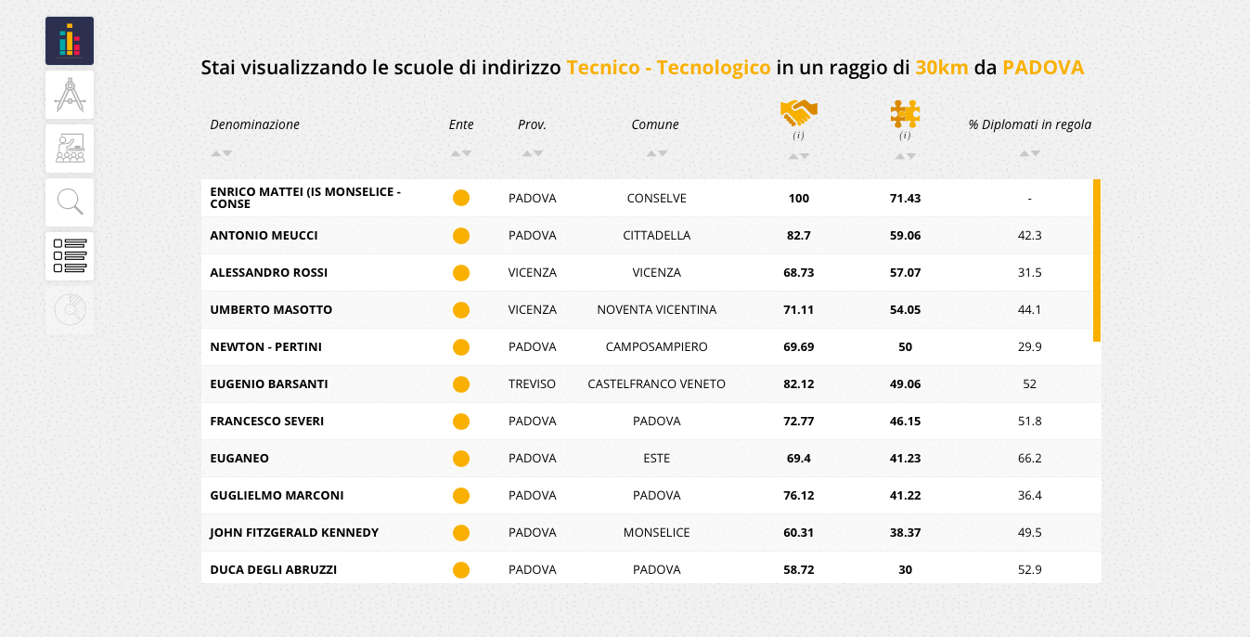Screen dimensions: 1250x637
Task: Click the puzzle pieces column header icon
Action: click(x=905, y=113)
